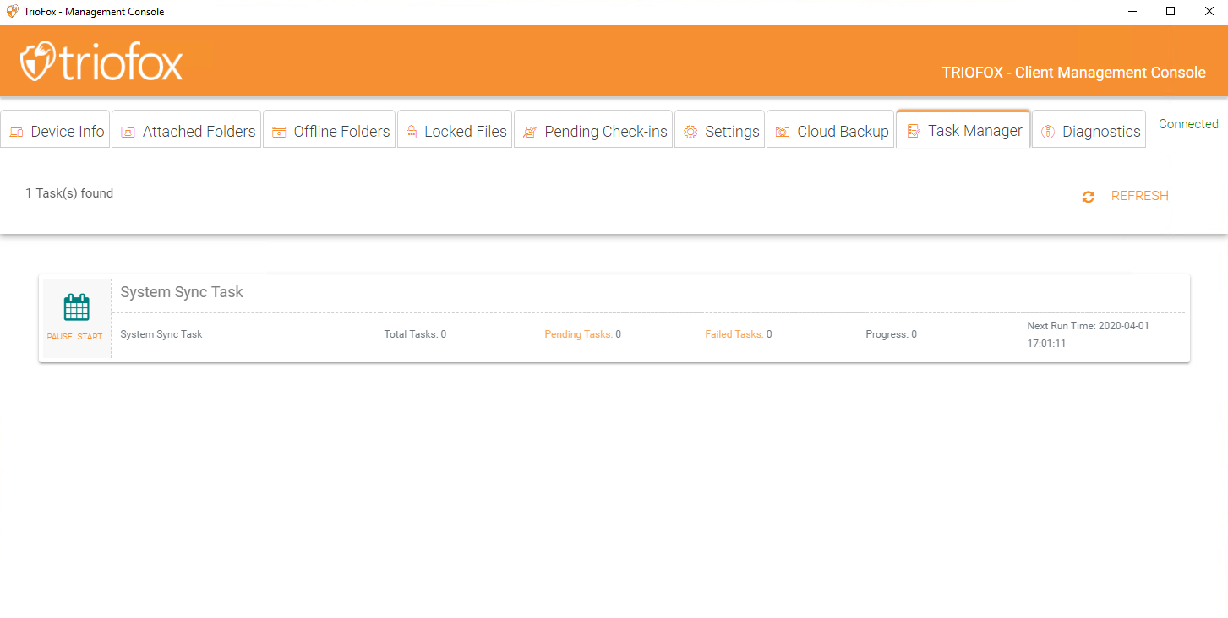This screenshot has width=1228, height=618.
Task: Maximize the TrioFox window
Action: 1171,12
